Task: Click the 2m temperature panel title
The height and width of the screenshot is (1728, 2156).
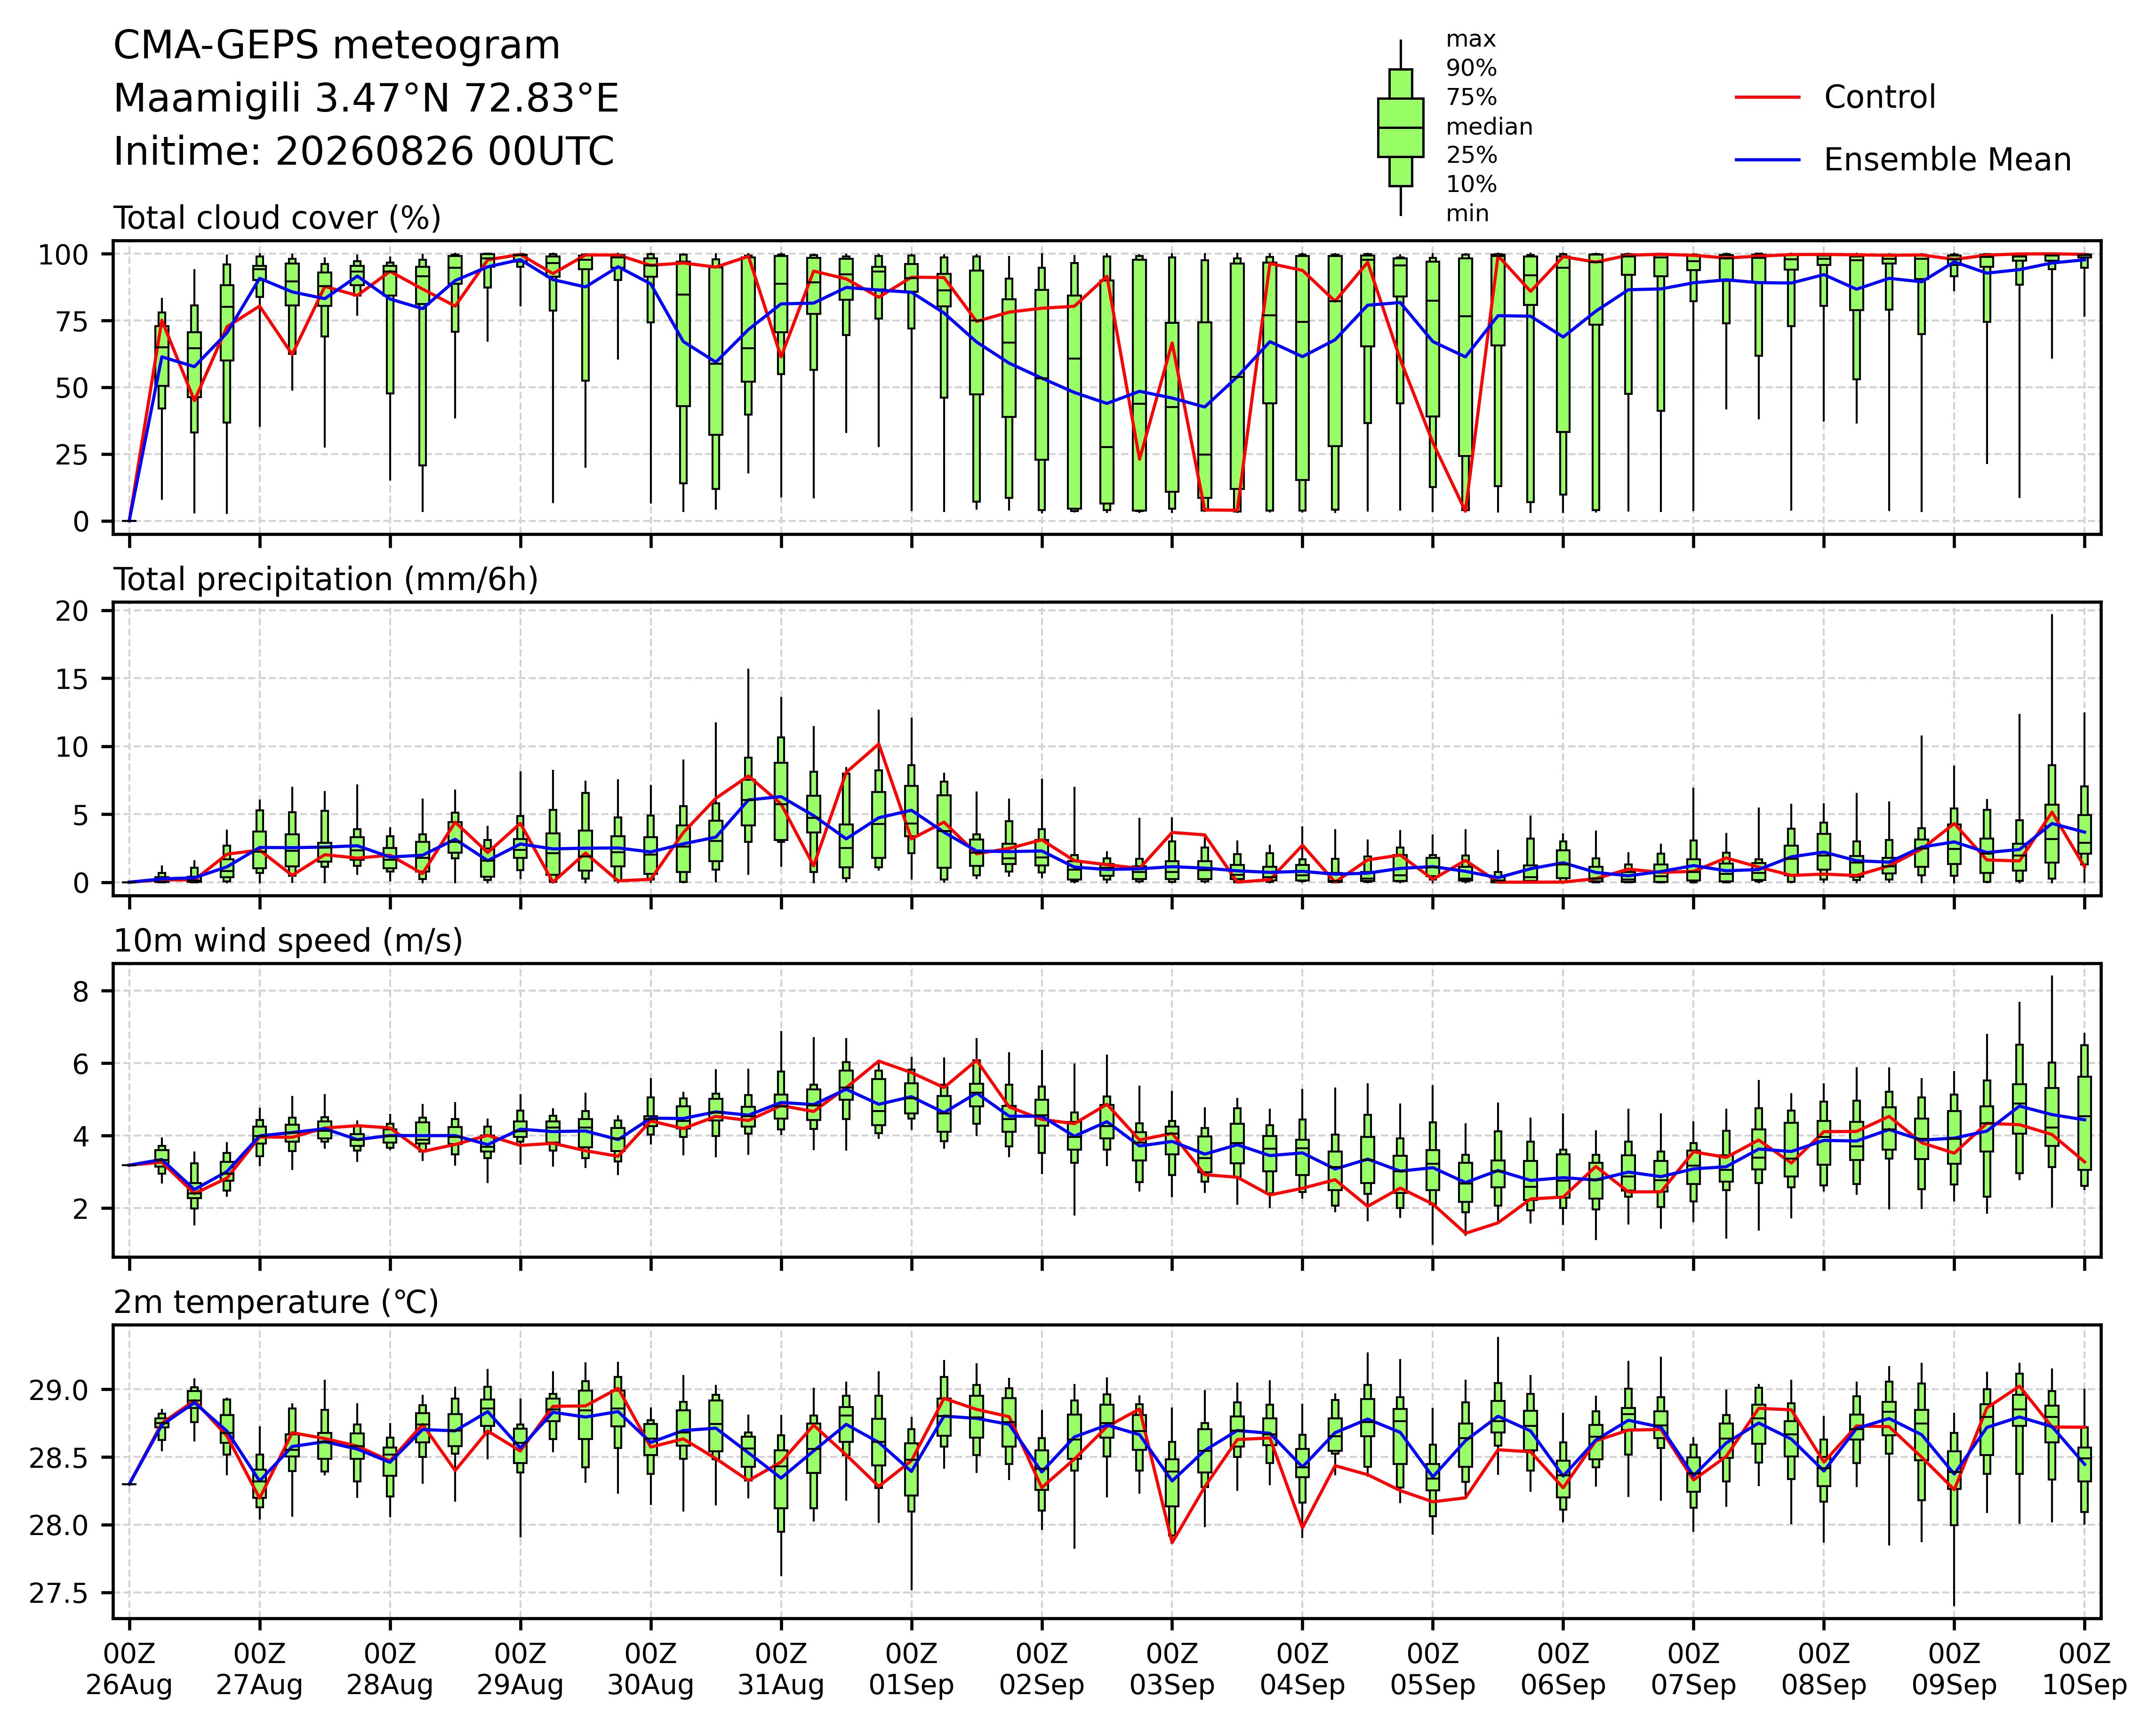Action: 276,1302
